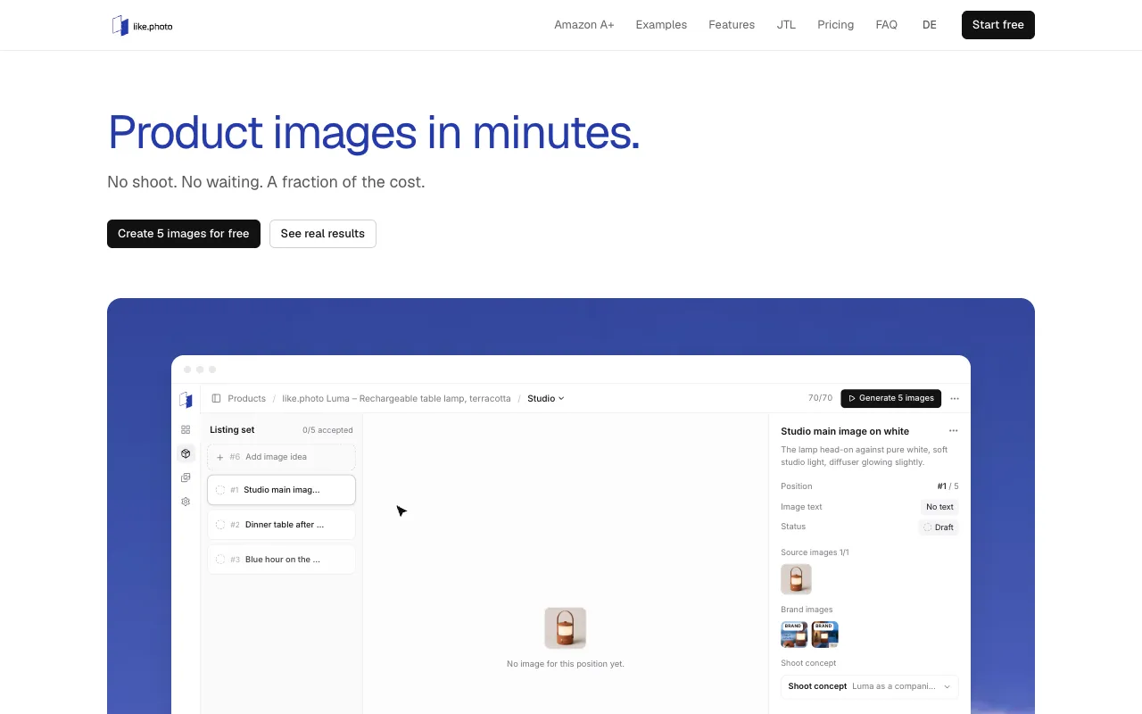The image size is (1142, 714).
Task: Click Create 5 images for free
Action: click(184, 234)
